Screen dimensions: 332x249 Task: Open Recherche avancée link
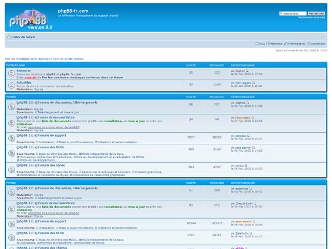click(x=312, y=17)
